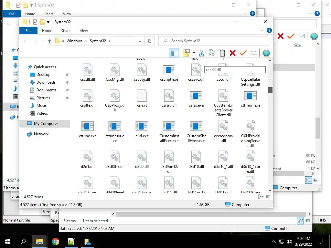Switch front window to details view toggle
331x248 pixels.
point(261,197)
